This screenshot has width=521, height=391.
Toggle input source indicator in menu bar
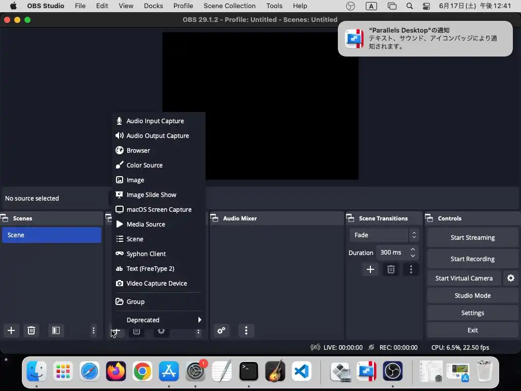coord(371,6)
